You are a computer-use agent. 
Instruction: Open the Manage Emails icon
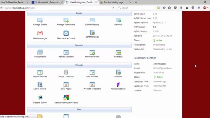[40, 20]
